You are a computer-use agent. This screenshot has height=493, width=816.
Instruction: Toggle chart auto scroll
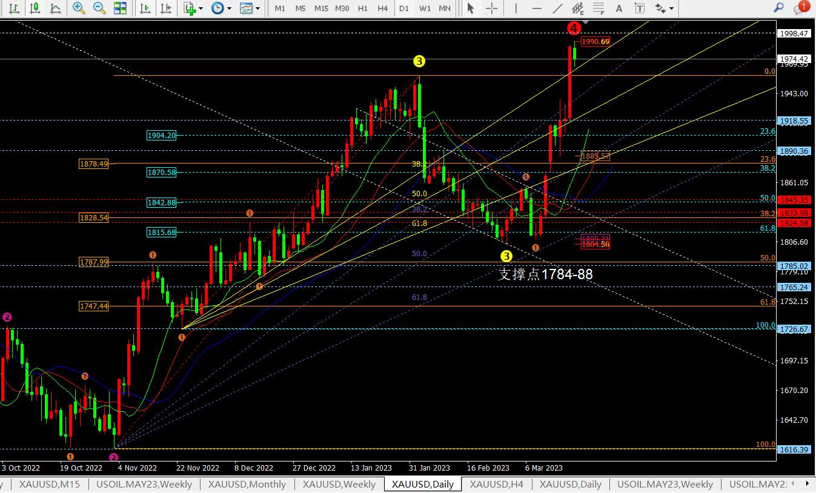pos(145,8)
